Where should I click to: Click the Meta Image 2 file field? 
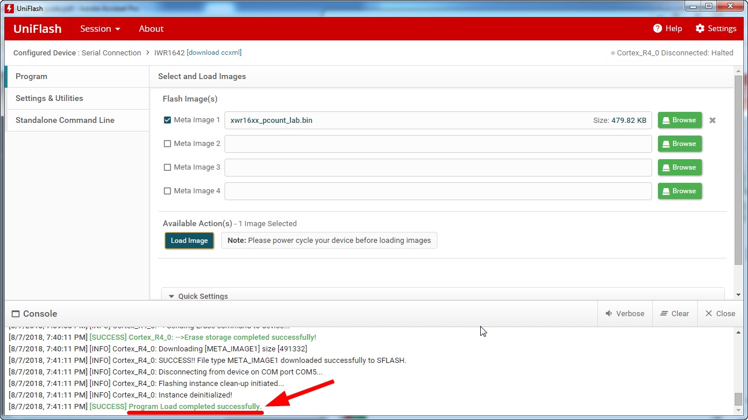pyautogui.click(x=438, y=144)
